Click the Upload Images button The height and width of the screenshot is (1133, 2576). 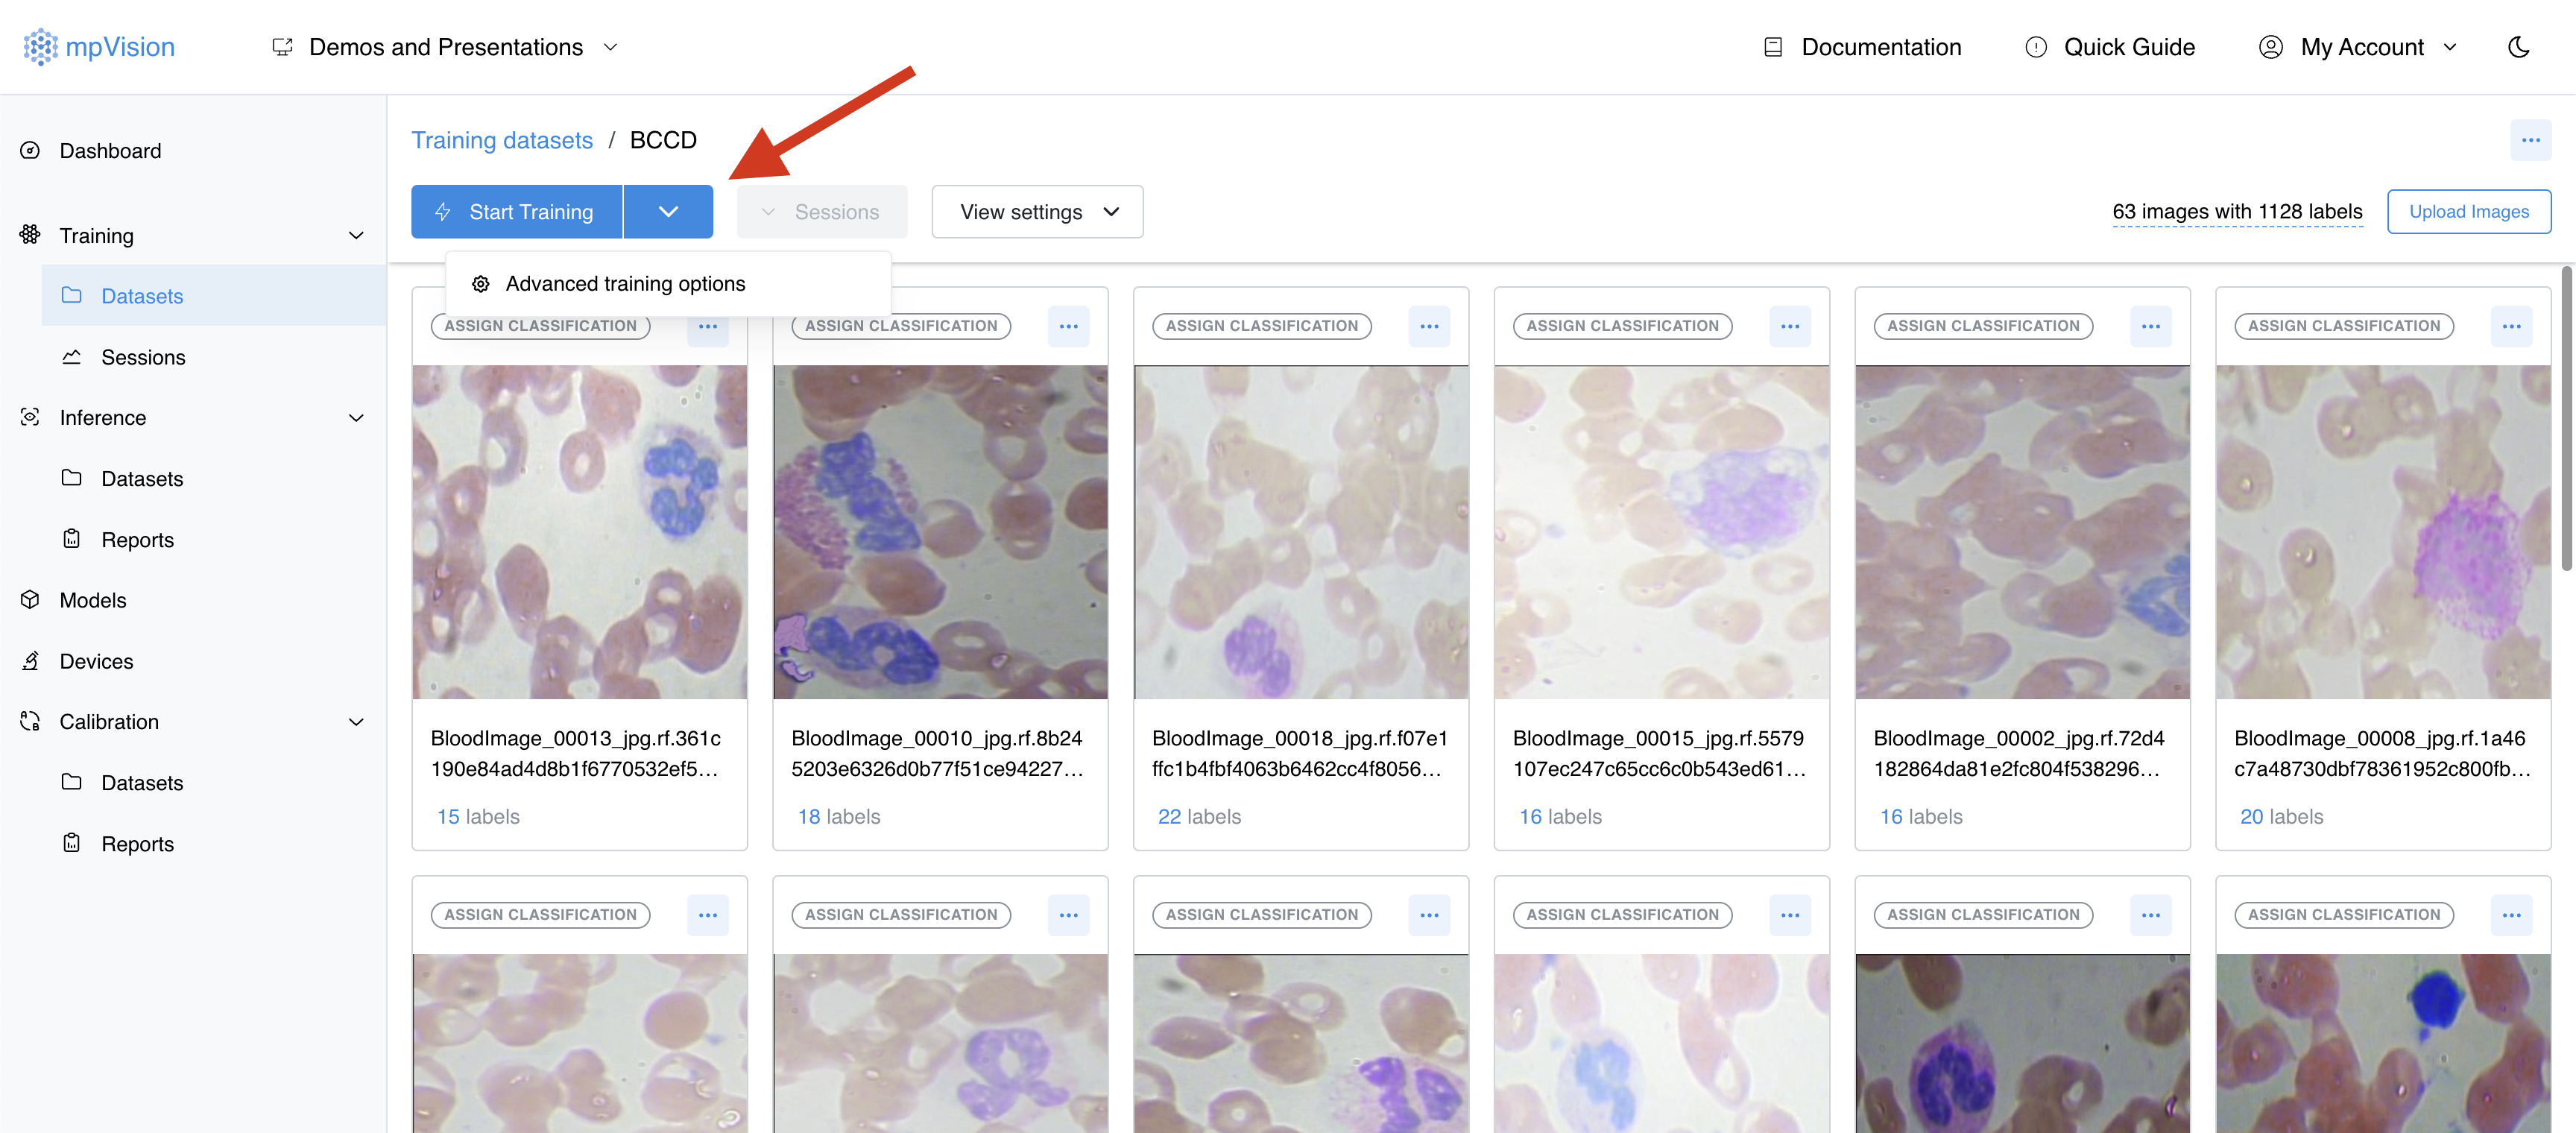pyautogui.click(x=2468, y=212)
